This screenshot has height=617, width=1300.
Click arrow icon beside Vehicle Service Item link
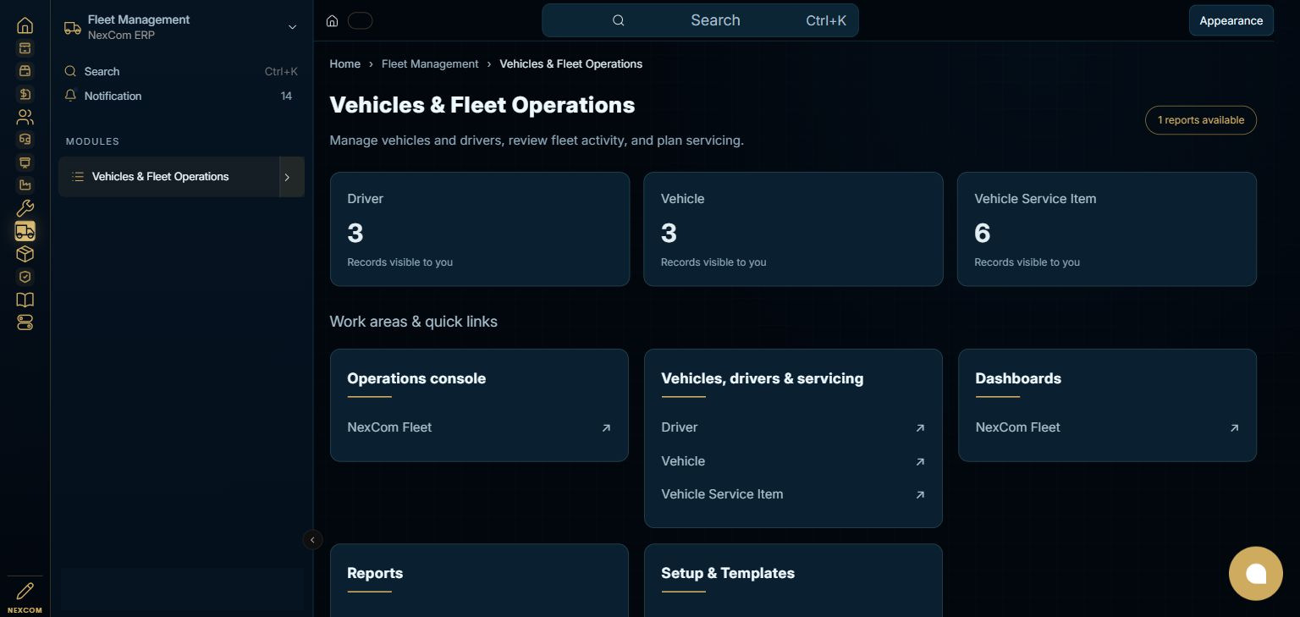click(920, 495)
